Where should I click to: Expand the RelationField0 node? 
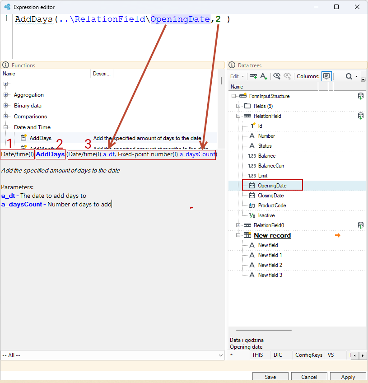(x=238, y=225)
